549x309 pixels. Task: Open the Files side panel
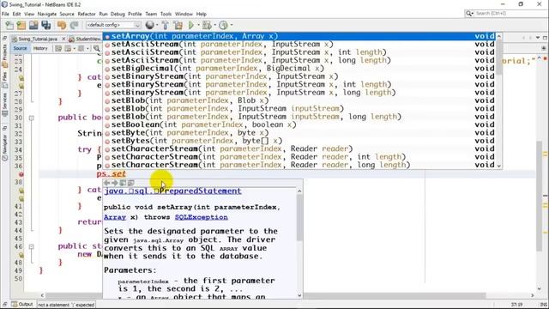coord(4,80)
